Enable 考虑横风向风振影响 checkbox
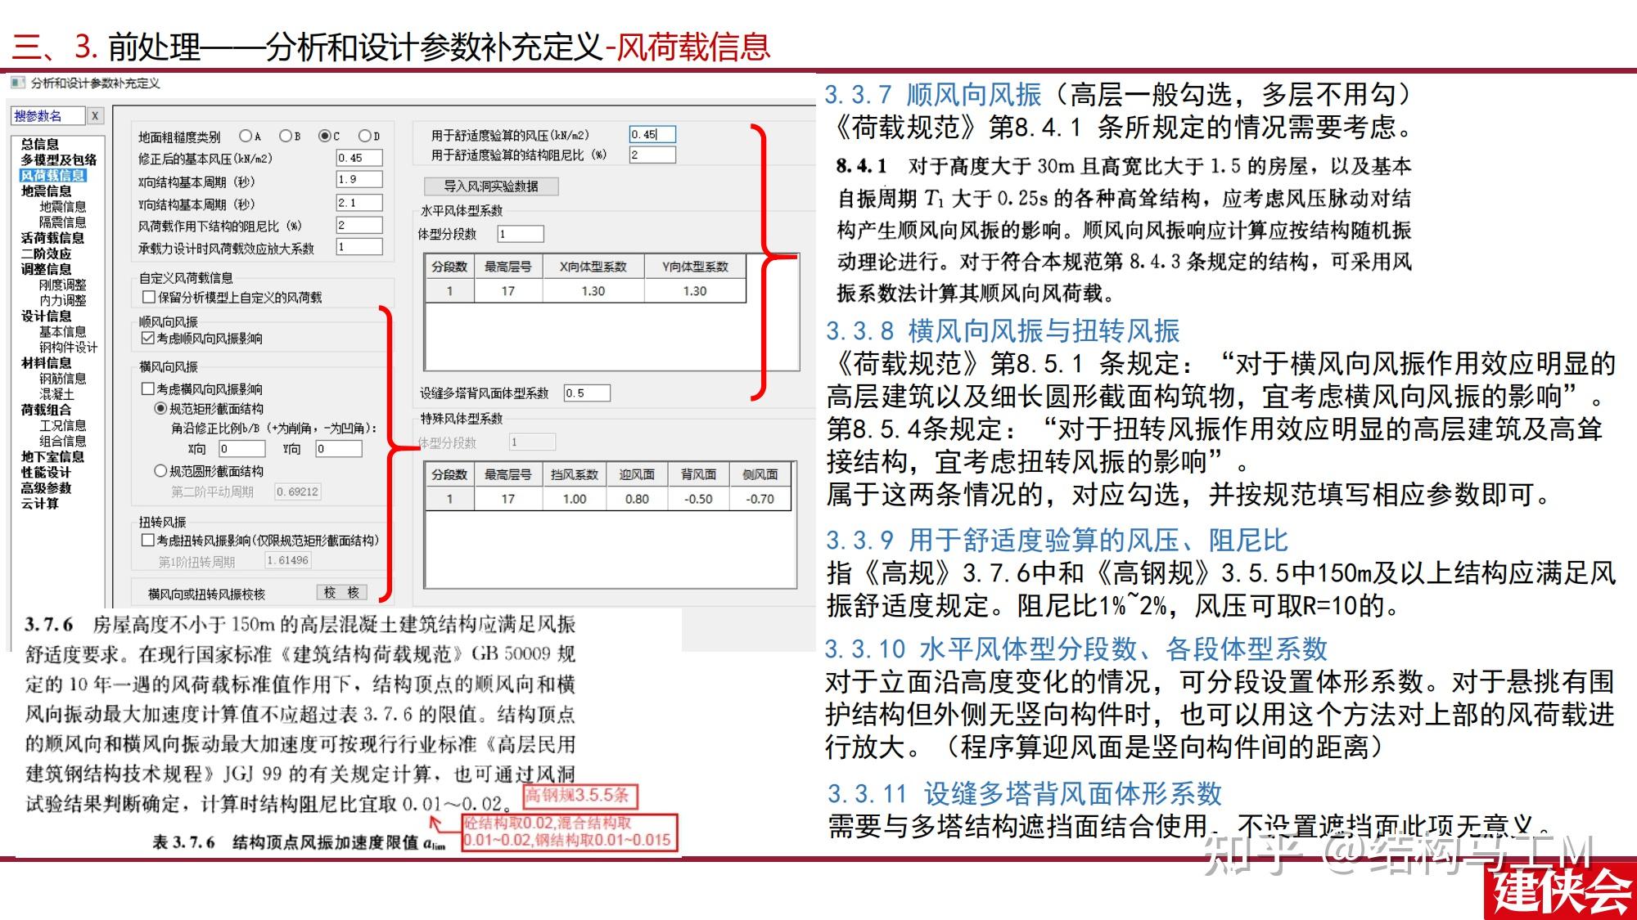The height and width of the screenshot is (920, 1637). [x=147, y=388]
